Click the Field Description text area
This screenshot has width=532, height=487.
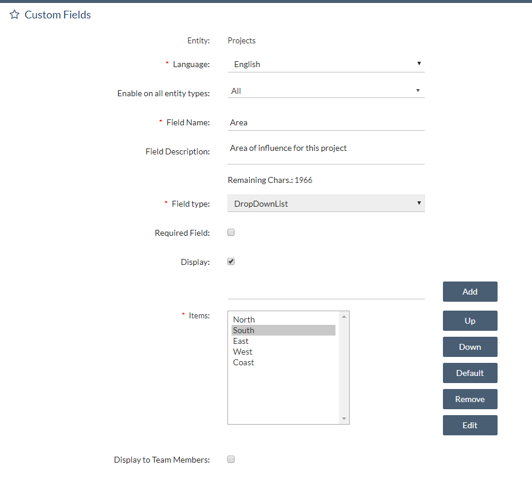click(x=326, y=148)
